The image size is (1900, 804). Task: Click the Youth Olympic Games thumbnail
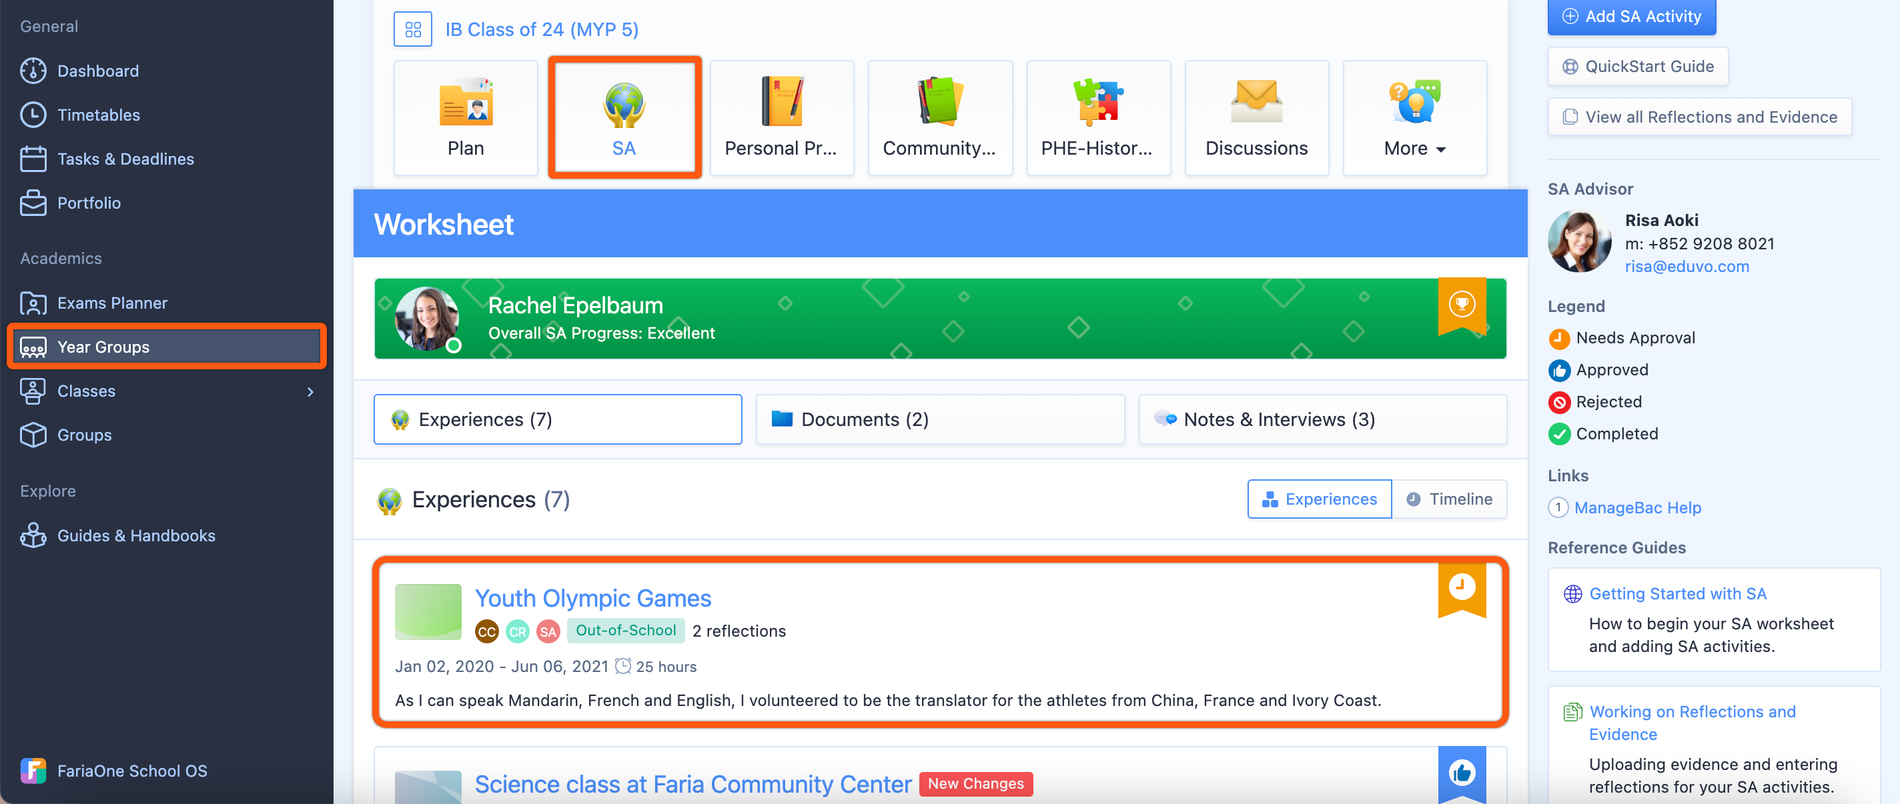428,611
